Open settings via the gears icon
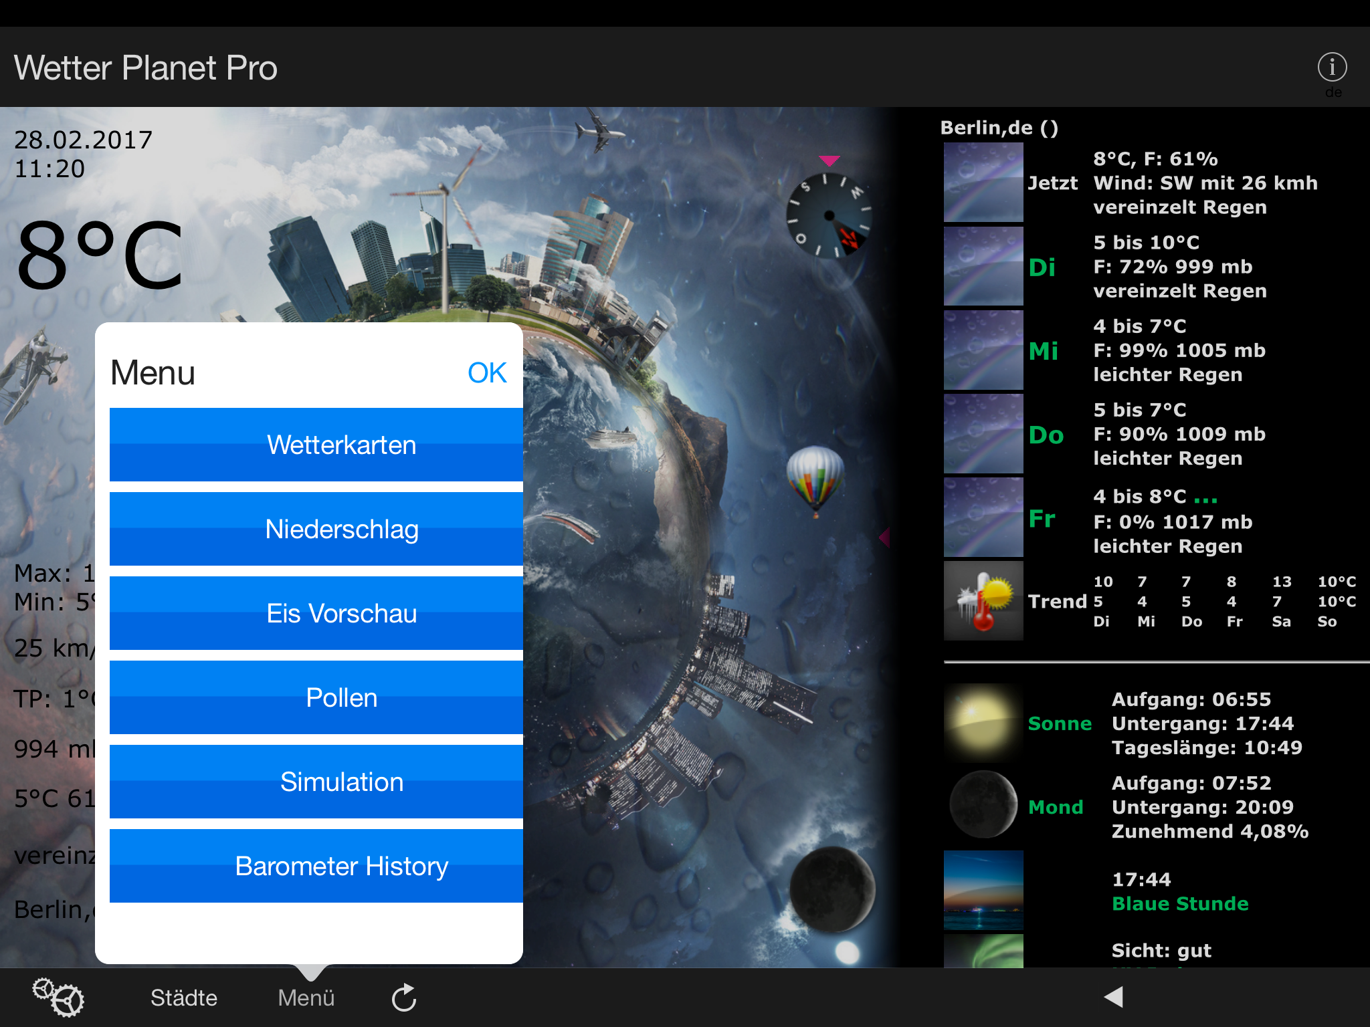 (58, 997)
